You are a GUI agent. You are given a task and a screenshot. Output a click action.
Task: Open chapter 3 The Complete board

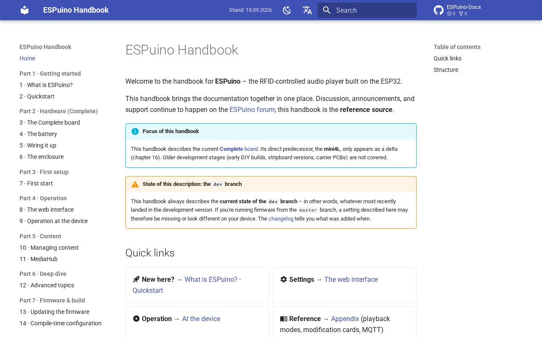coord(50,123)
